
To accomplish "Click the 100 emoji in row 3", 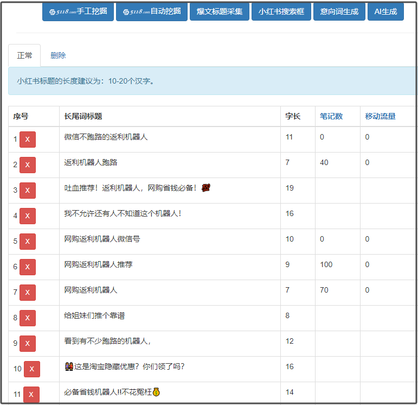I will coord(206,188).
